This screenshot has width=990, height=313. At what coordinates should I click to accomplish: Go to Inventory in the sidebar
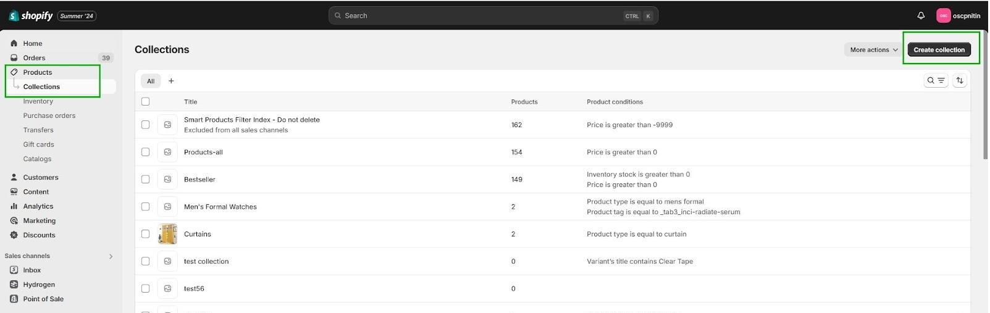pyautogui.click(x=38, y=101)
